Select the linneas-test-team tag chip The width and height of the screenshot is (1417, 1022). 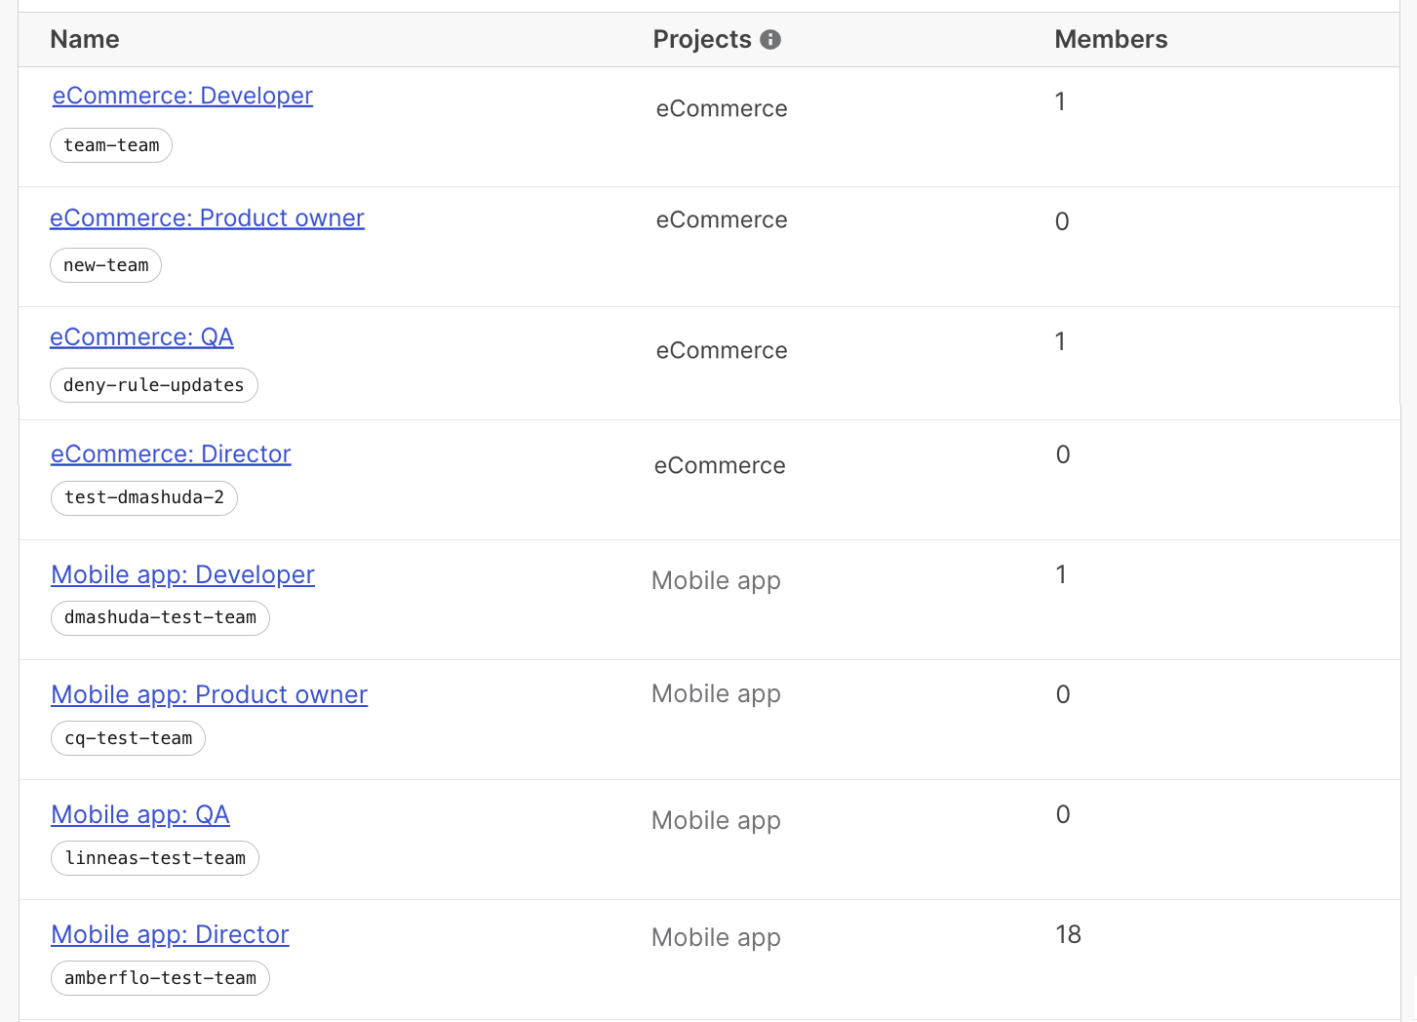coord(154,858)
